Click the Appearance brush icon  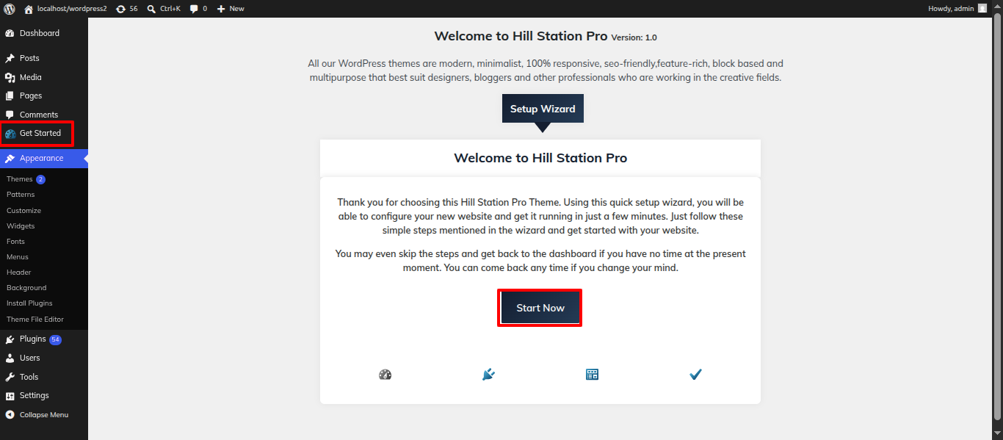10,159
